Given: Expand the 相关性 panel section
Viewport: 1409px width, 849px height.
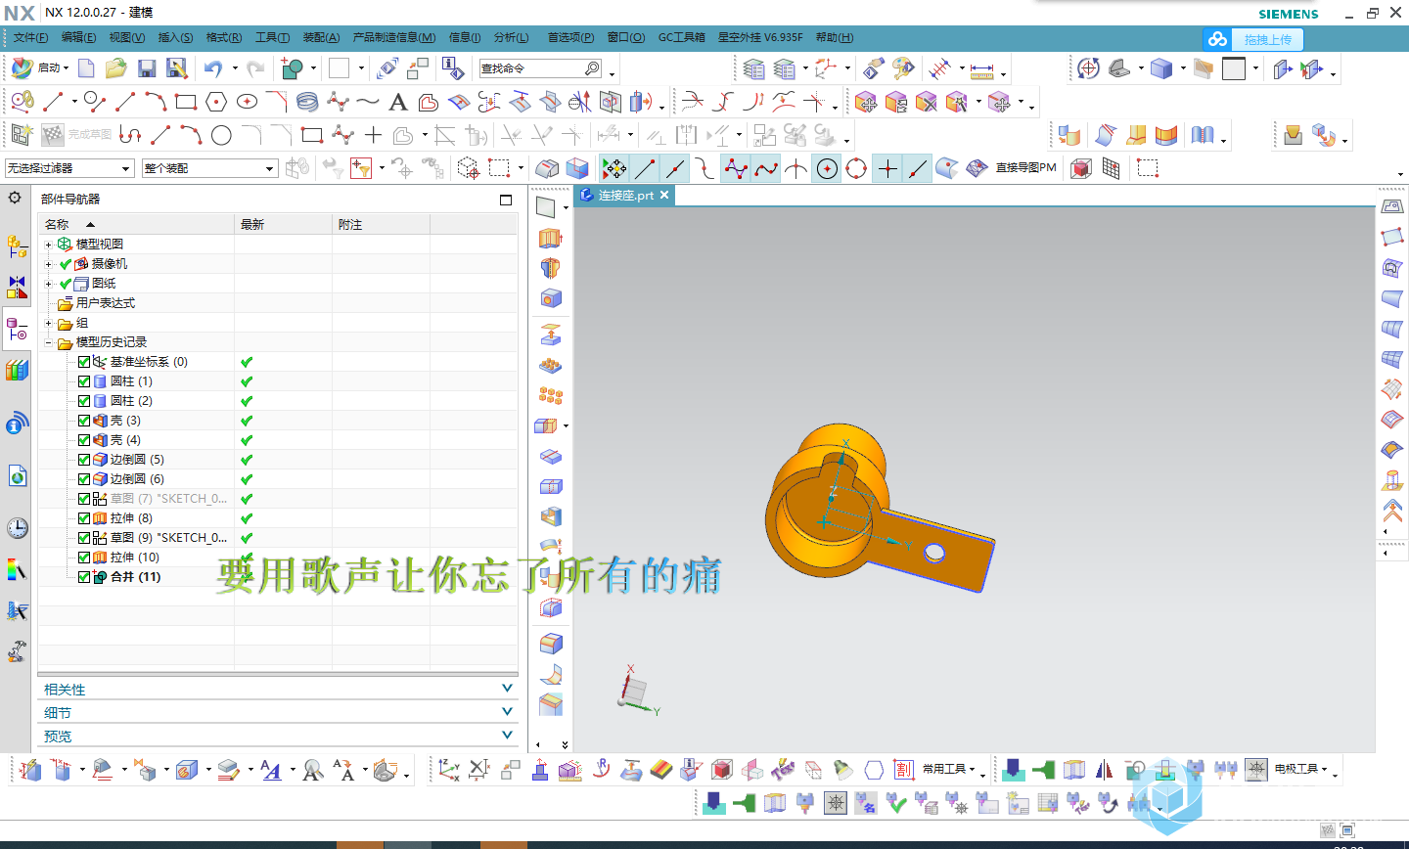Looking at the screenshot, I should 278,689.
